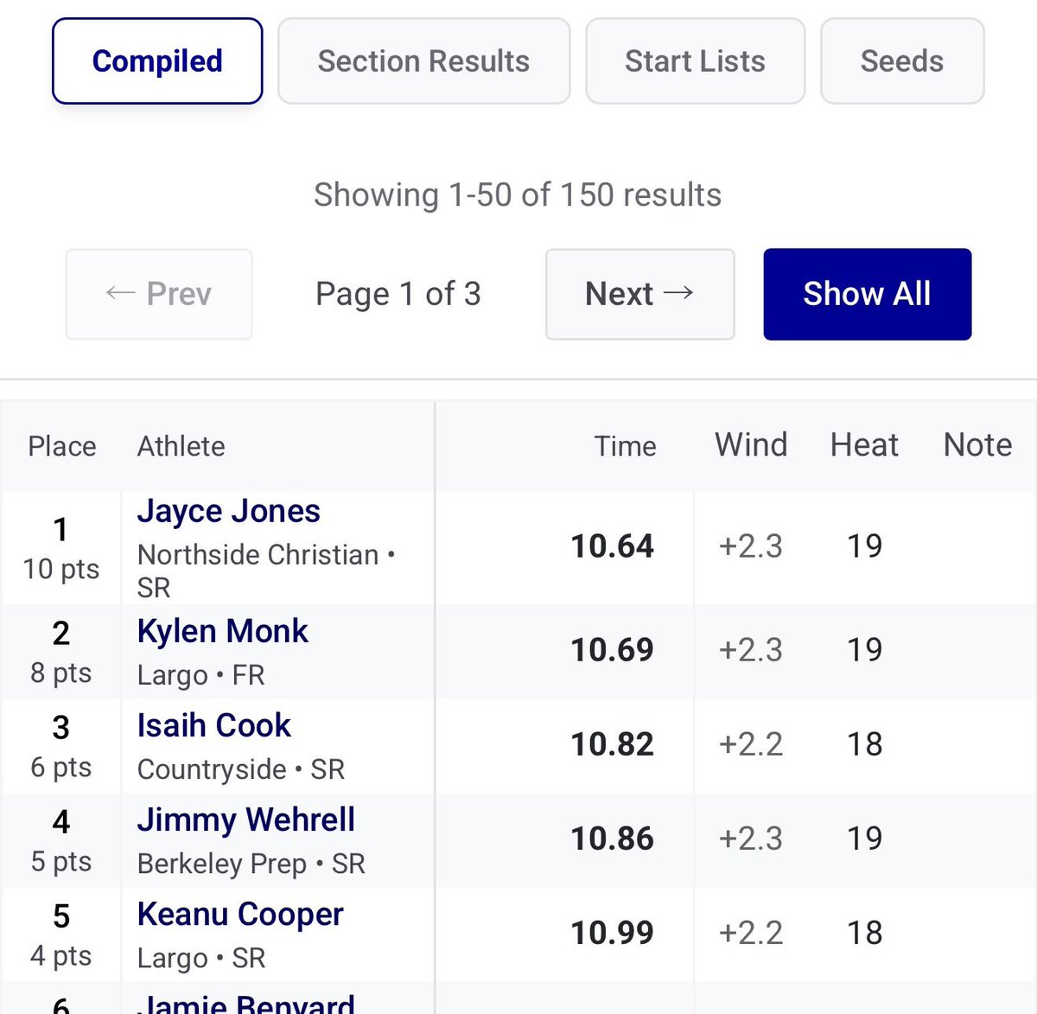Open Isaih Cook athlete profile
The height and width of the screenshot is (1014, 1037).
214,725
